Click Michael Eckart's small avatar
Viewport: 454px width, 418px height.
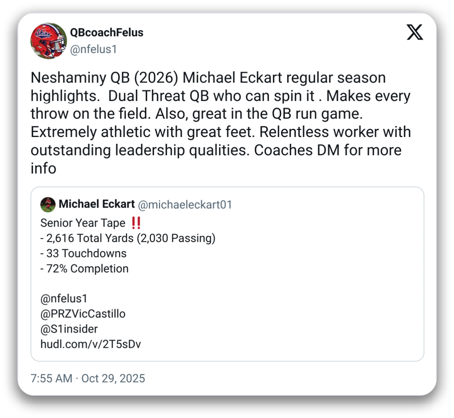(x=48, y=204)
